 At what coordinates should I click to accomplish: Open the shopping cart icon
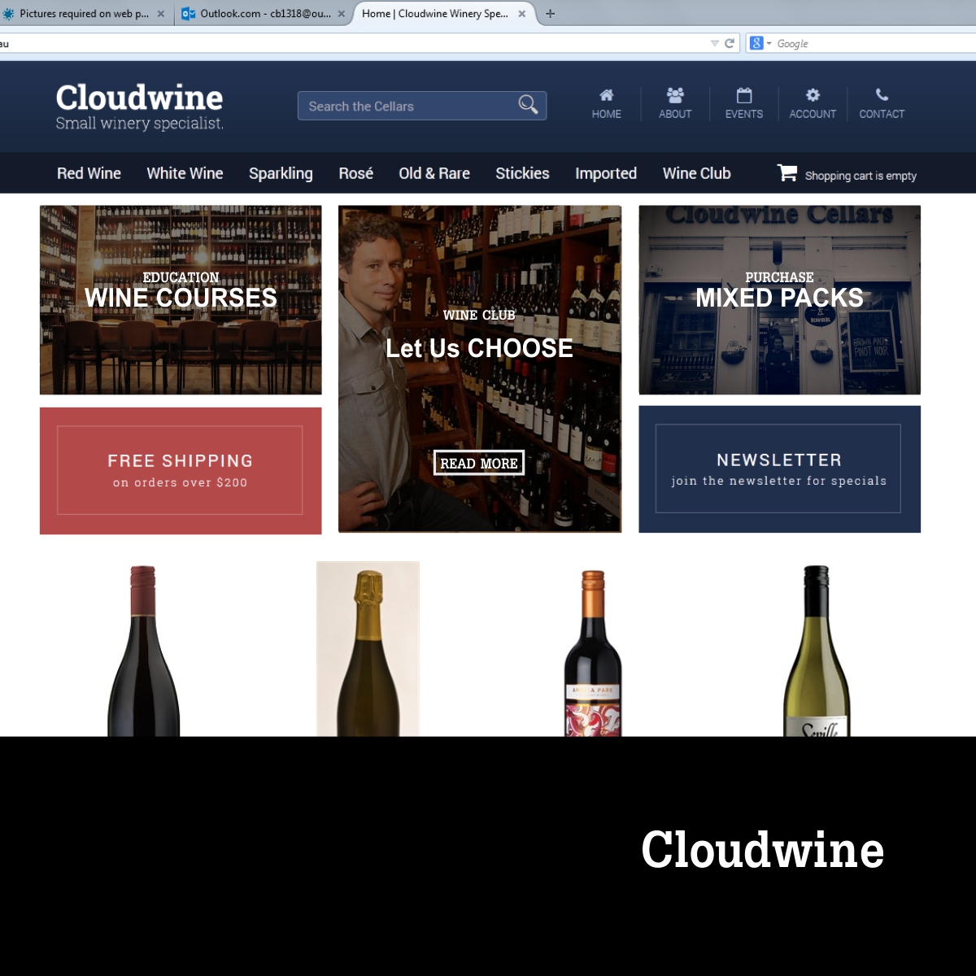(x=786, y=172)
